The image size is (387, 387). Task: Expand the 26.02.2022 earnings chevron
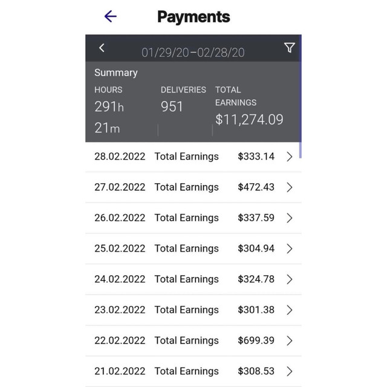click(289, 218)
